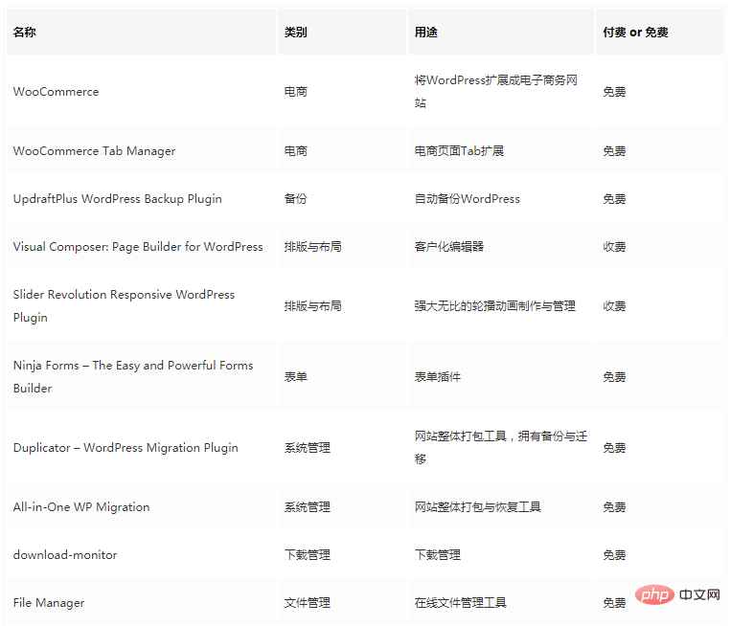Click 免费 in the download-monitor row
The image size is (730, 626).
(x=614, y=555)
